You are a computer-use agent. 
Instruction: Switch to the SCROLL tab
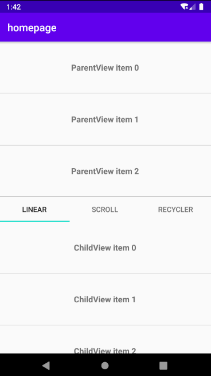(x=105, y=210)
